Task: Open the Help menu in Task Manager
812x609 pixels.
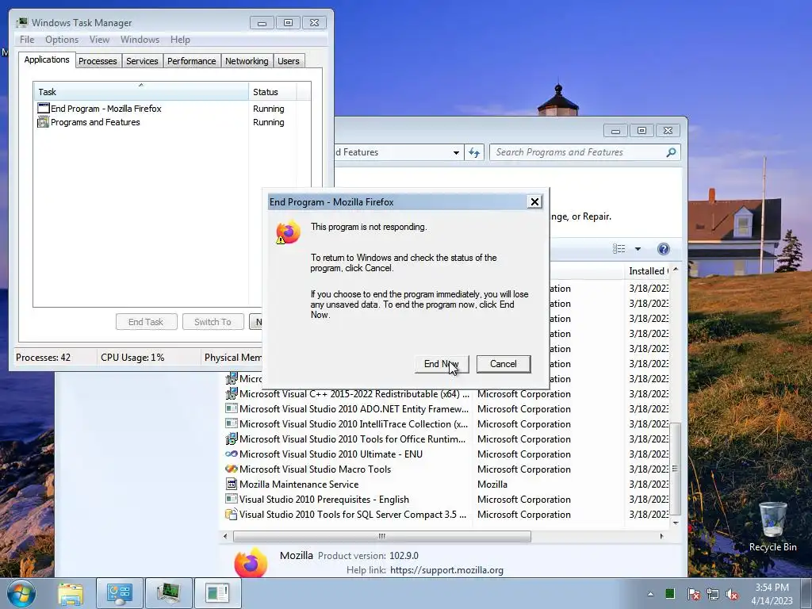Action: (180, 40)
